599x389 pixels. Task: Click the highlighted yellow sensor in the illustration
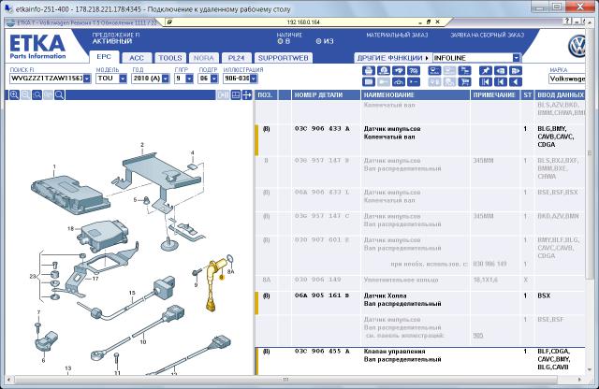pos(214,284)
